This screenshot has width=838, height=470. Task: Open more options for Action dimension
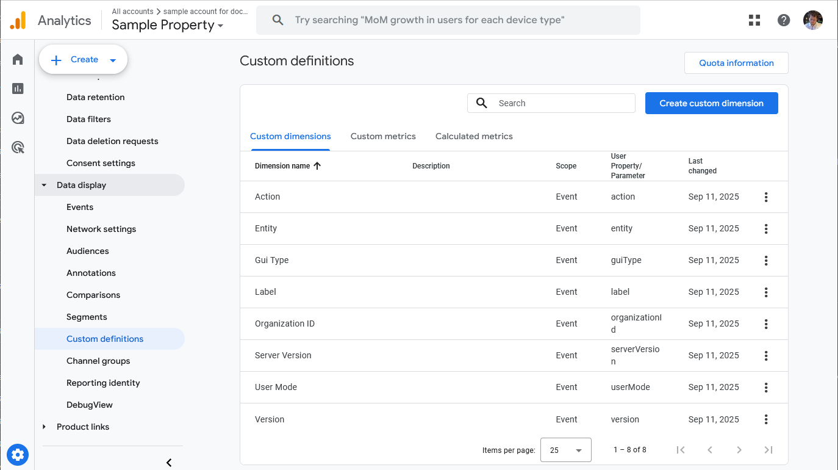pyautogui.click(x=766, y=197)
